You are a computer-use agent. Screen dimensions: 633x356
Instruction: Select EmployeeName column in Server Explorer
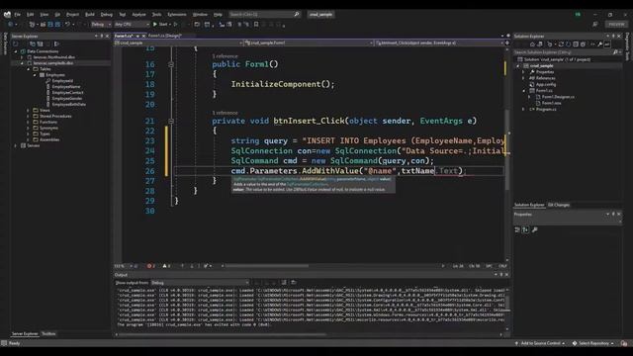(x=66, y=87)
